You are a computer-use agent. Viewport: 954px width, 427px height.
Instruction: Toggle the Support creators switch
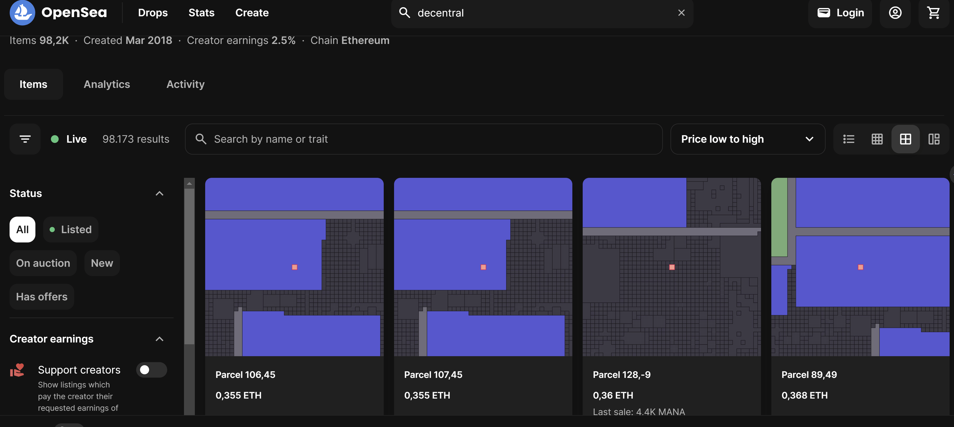150,369
